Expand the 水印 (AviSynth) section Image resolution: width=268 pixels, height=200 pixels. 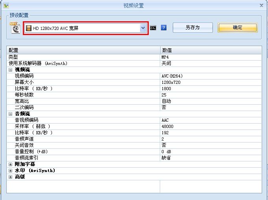tap(10, 170)
